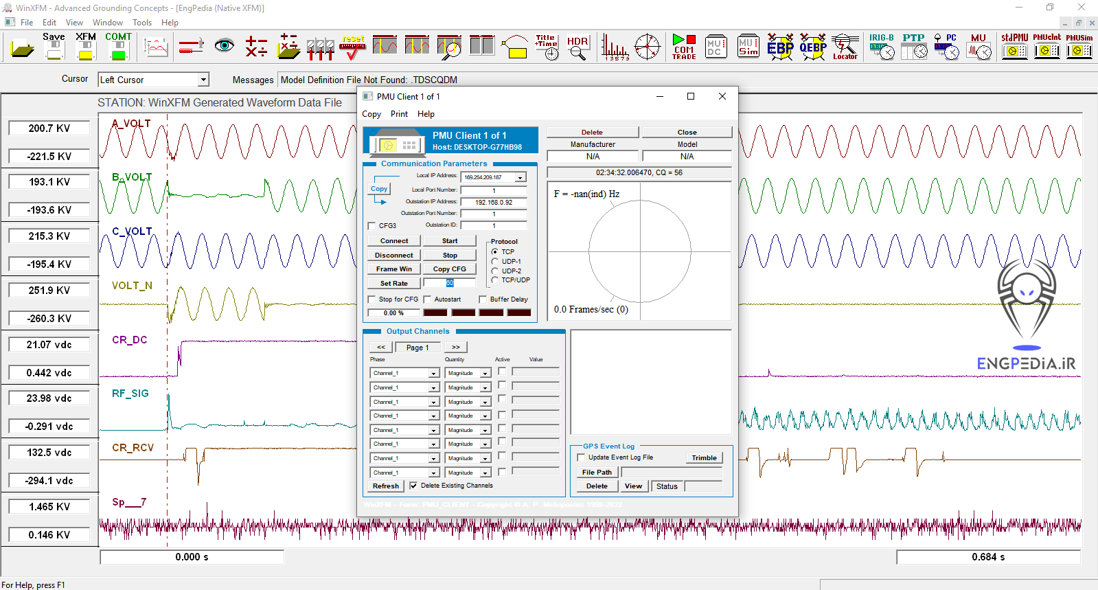Open the Title and Time icon
The width and height of the screenshot is (1098, 590).
pos(547,47)
